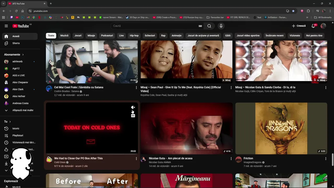Select the Podcasturi filter chip

click(x=107, y=36)
